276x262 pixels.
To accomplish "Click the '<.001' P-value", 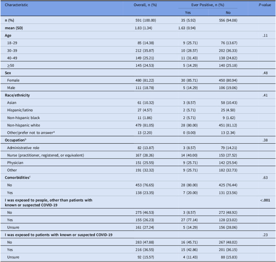I will pyautogui.click(x=265, y=200).
